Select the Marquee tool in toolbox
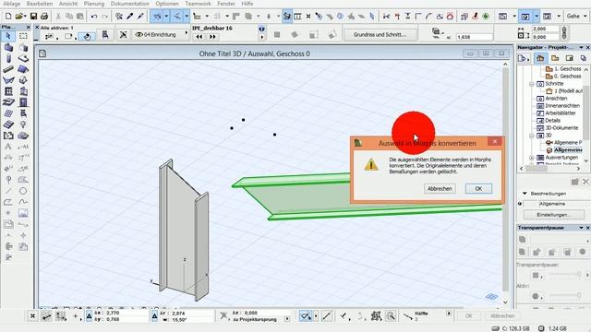Image resolution: width=591 pixels, height=332 pixels. 23,36
